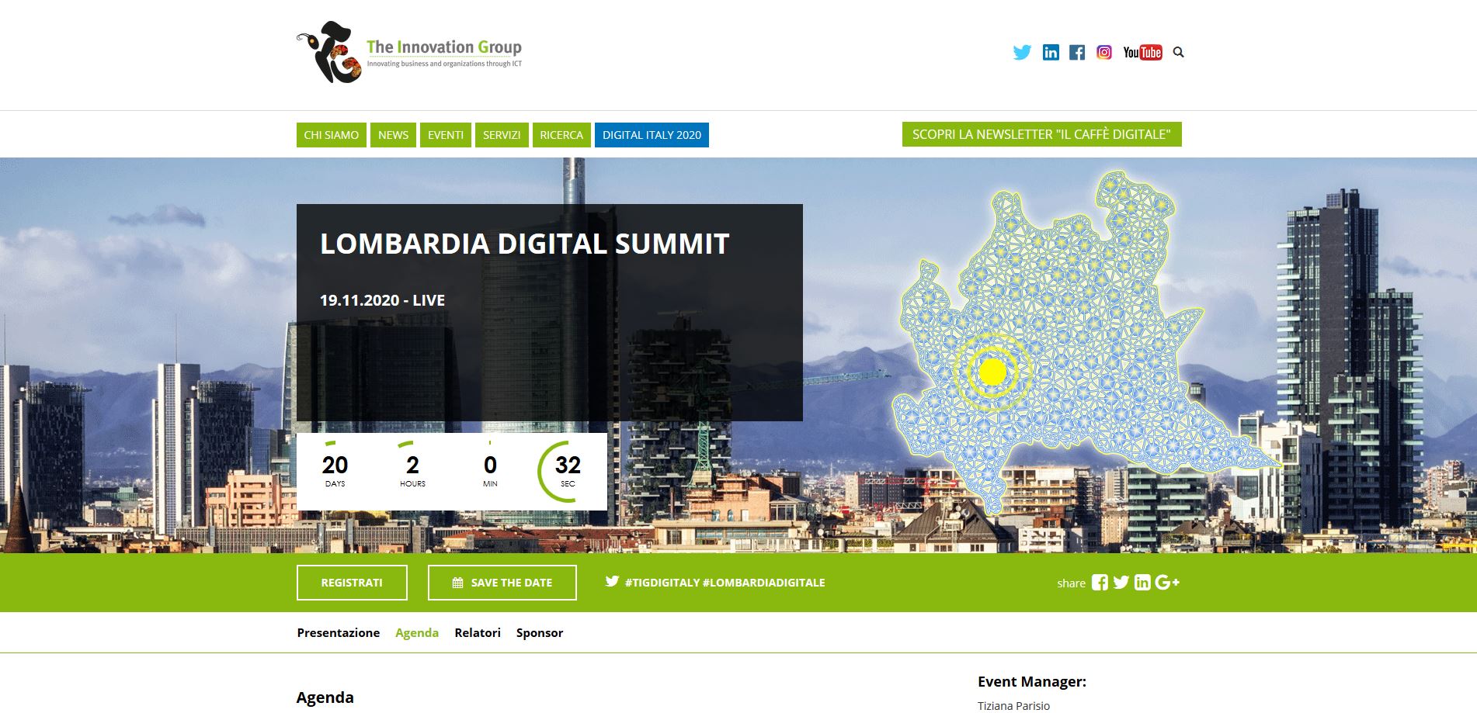The width and height of the screenshot is (1477, 713).
Task: Share on Facebook via green bar icon
Action: [1100, 583]
